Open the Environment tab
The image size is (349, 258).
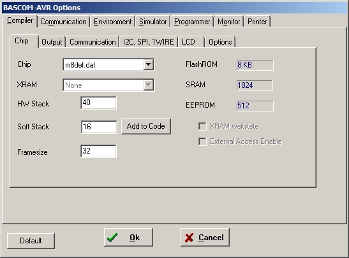point(113,22)
